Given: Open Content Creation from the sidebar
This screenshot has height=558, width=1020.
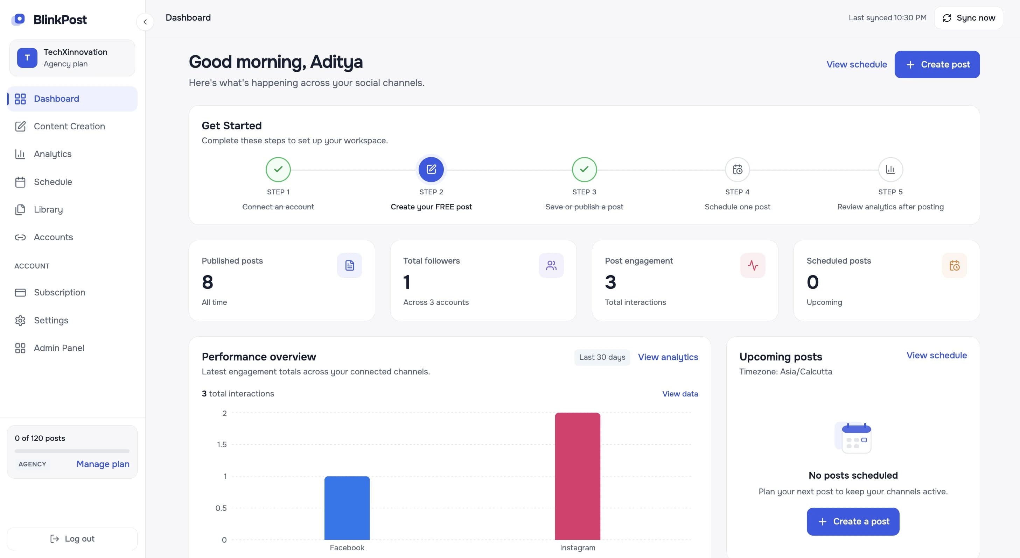Looking at the screenshot, I should [x=72, y=127].
